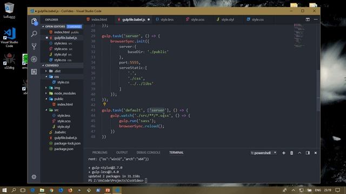
Task: Open the editor More Actions ellipsis
Action: coord(316,19)
